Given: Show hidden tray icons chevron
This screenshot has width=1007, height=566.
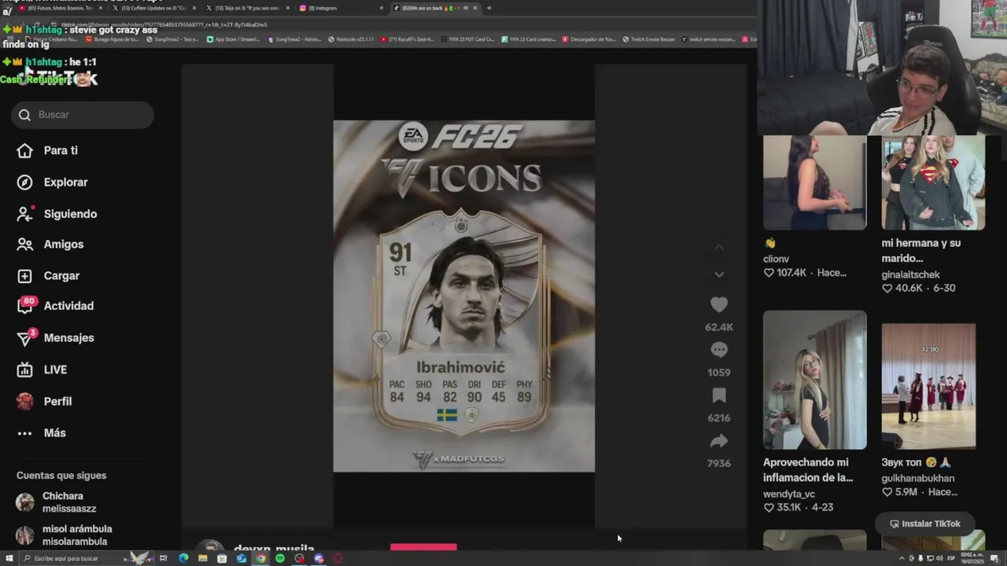Looking at the screenshot, I should pos(902,558).
